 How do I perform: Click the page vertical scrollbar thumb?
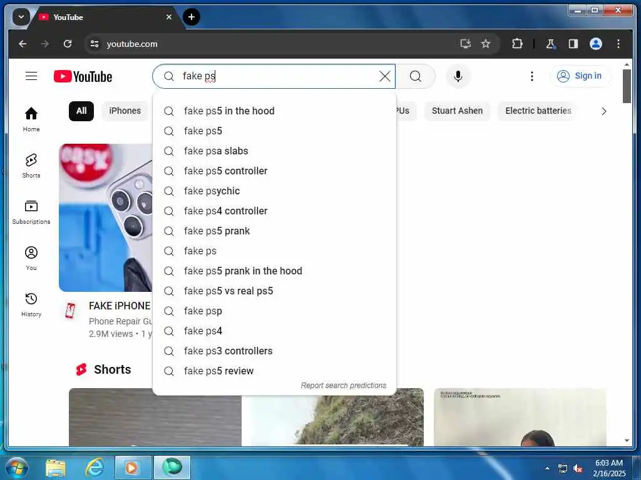click(x=627, y=86)
